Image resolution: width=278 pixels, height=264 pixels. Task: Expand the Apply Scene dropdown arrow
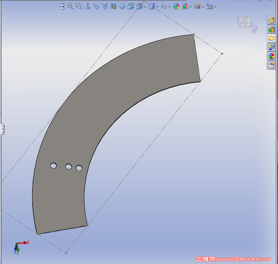pyautogui.click(x=190, y=7)
